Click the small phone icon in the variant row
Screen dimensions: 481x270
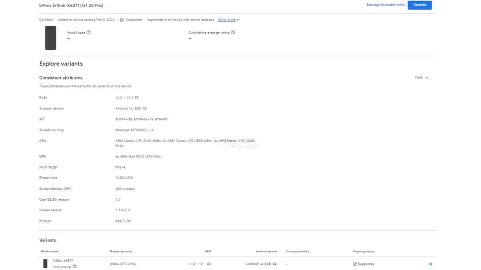[45, 264]
